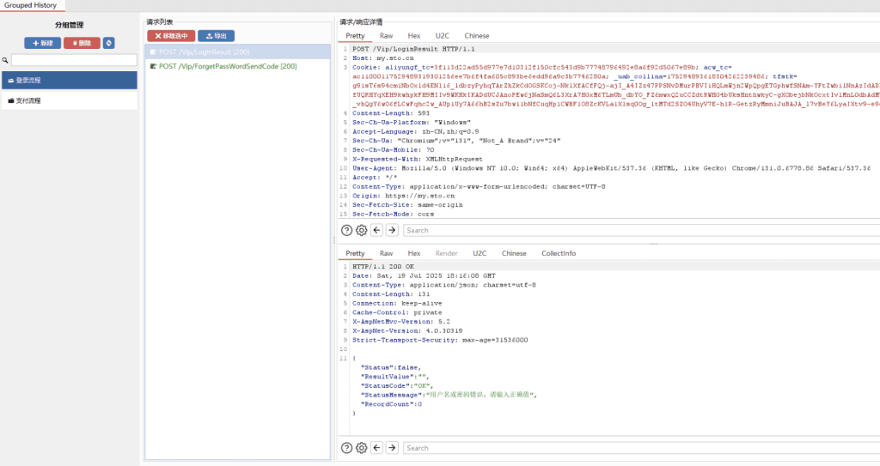Click help icon in response search bar

(x=347, y=448)
